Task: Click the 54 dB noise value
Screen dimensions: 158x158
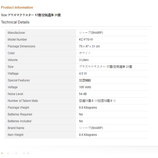Action: pyautogui.click(x=83, y=94)
